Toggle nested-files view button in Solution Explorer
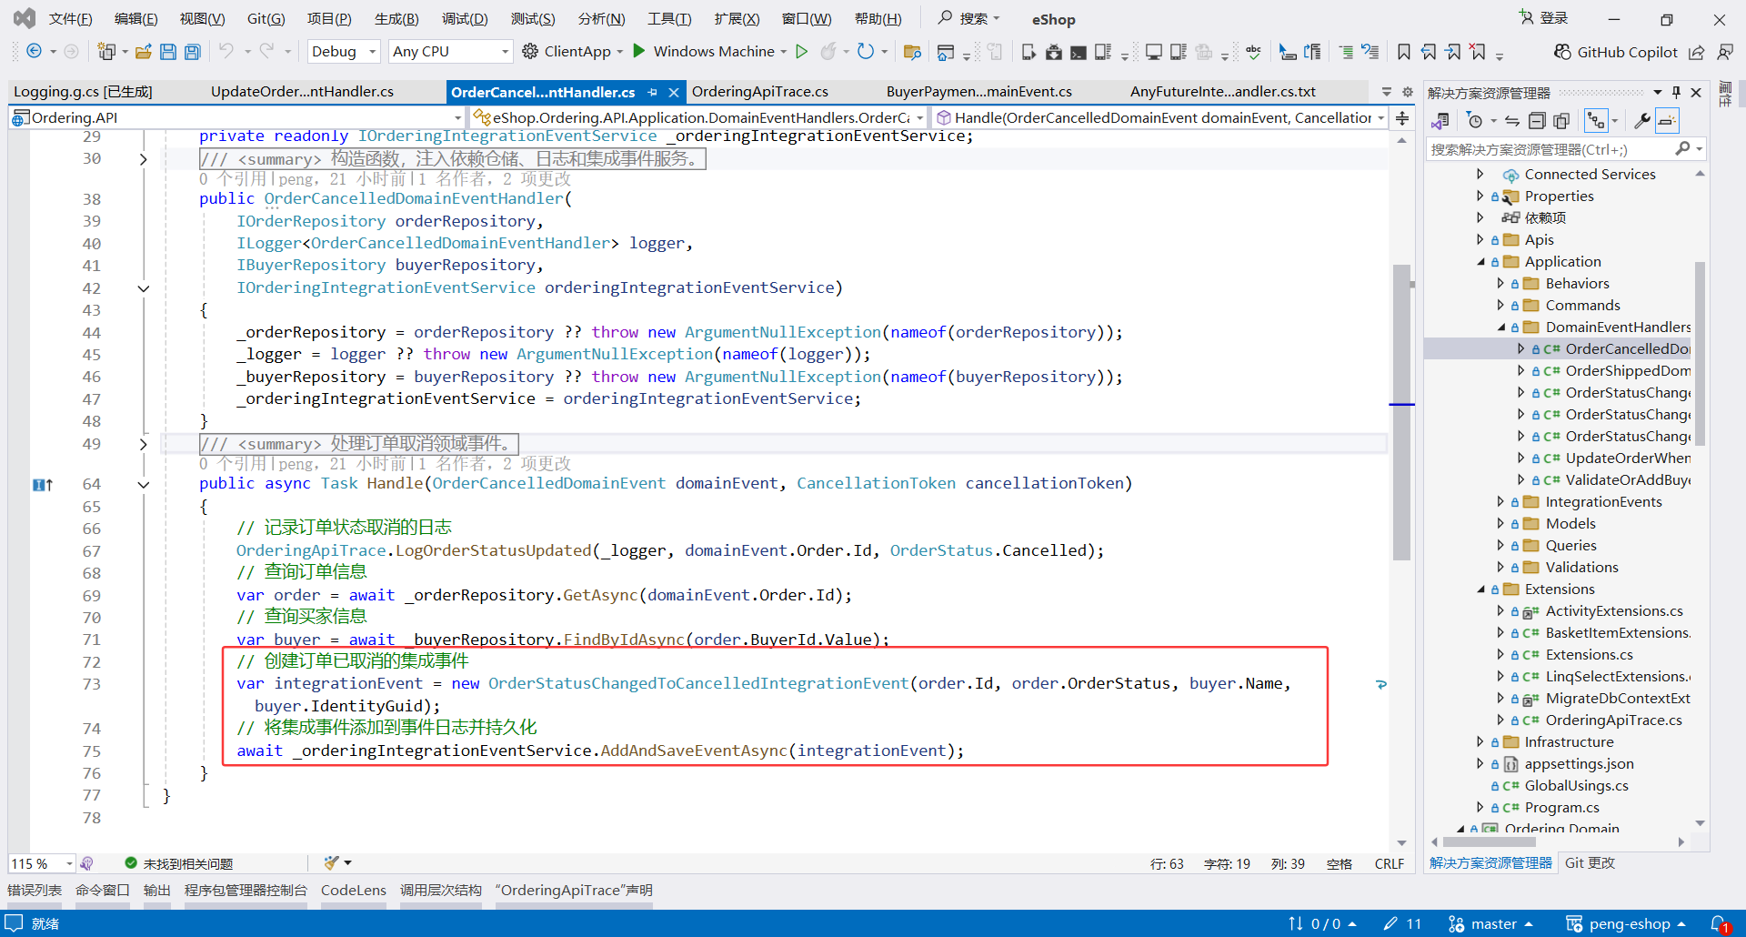1746x937 pixels. 1596,121
